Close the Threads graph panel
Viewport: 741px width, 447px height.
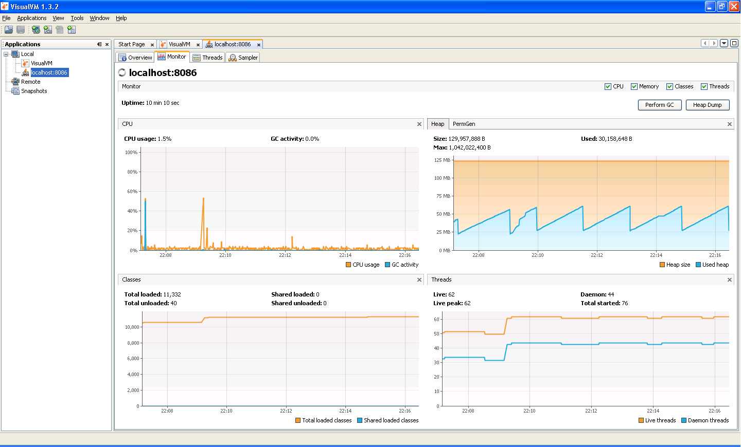pos(729,280)
